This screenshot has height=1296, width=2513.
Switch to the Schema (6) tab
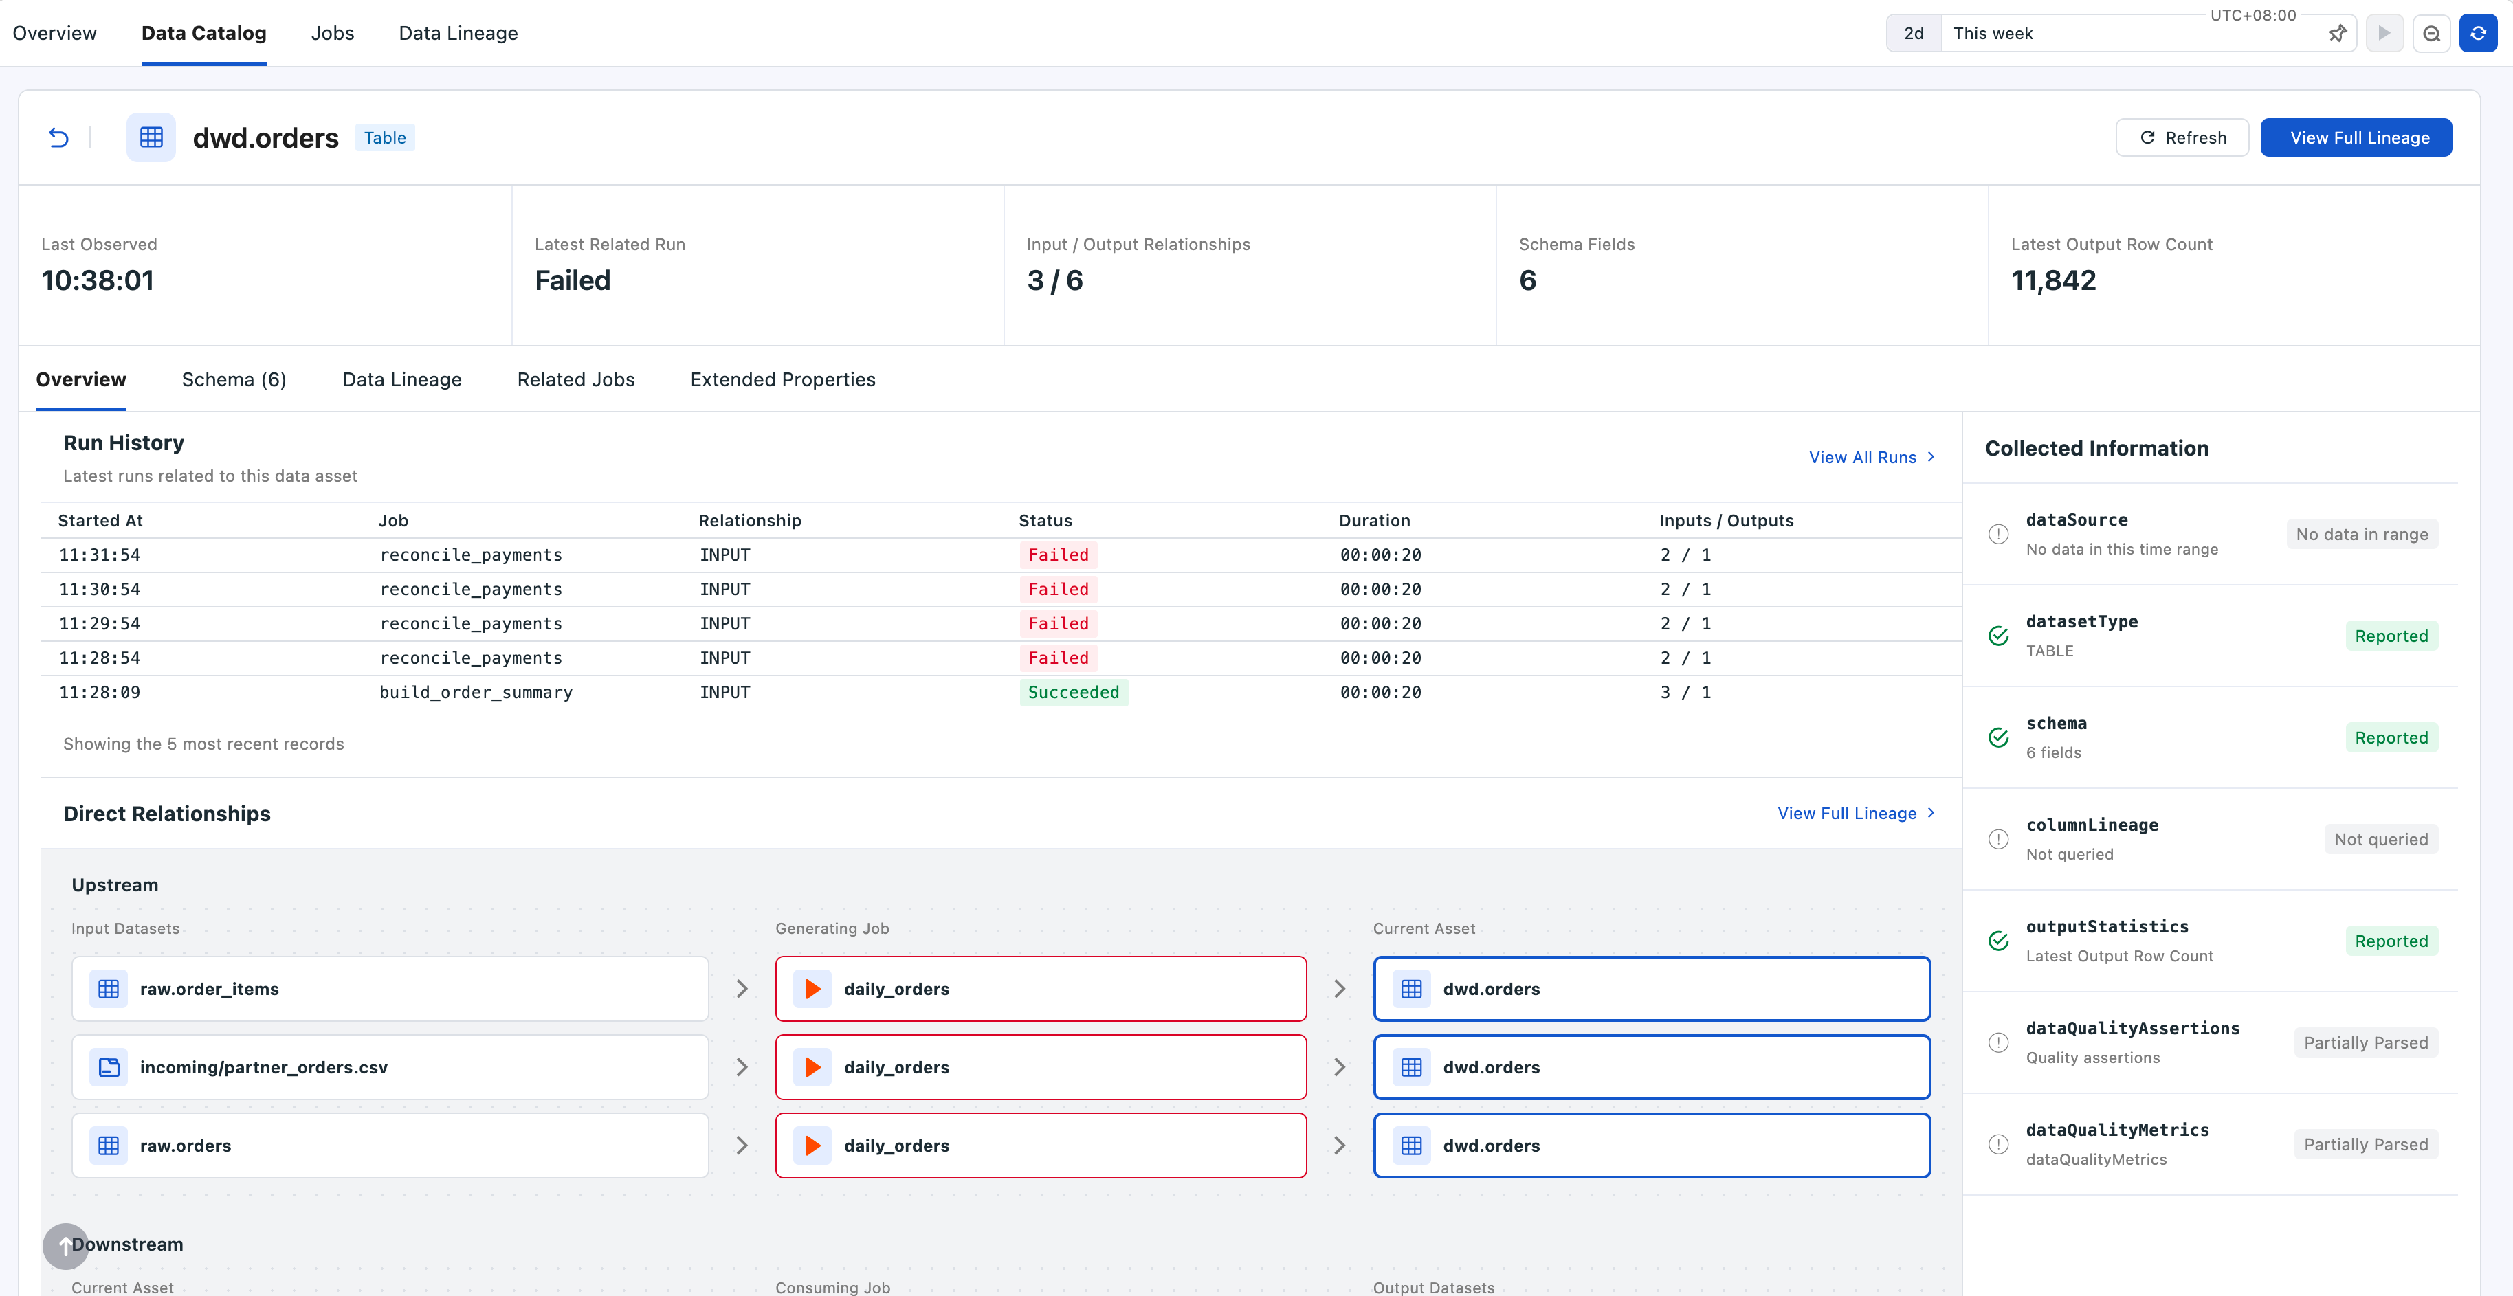pyautogui.click(x=234, y=379)
